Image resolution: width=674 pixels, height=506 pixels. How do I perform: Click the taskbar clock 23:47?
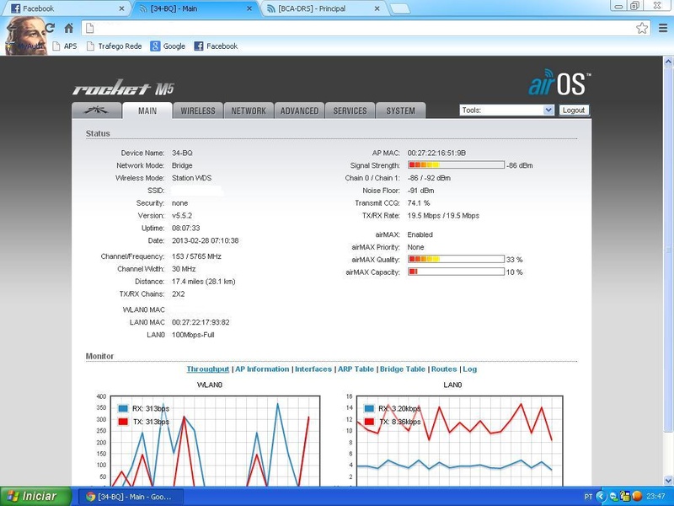656,497
